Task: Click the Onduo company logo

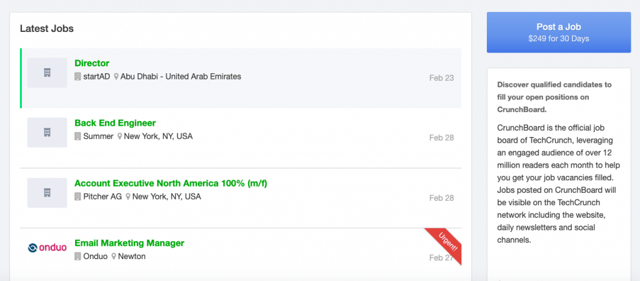Action: (47, 247)
